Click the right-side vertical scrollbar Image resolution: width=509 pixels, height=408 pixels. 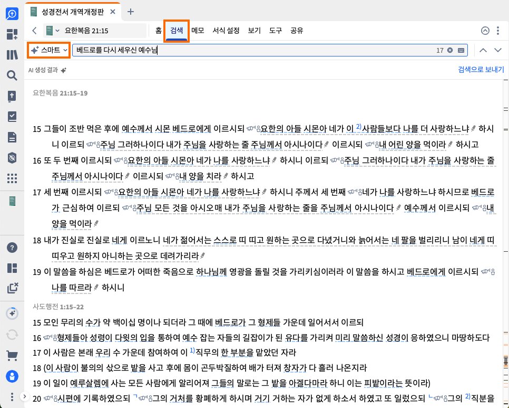click(506, 244)
